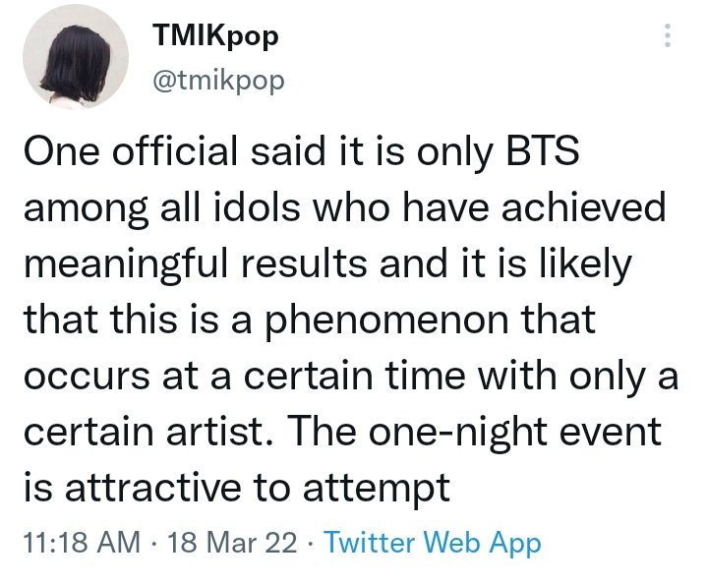Click the tweet's first line starting 'One official'
The width and height of the screenshot is (707, 584).
click(x=301, y=152)
